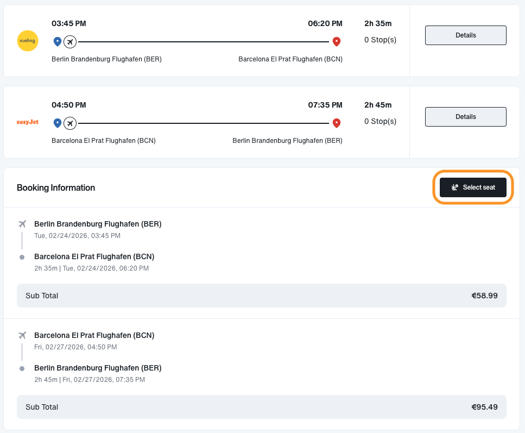Click the 03:45 PM departure time
Image resolution: width=525 pixels, height=433 pixels.
68,23
